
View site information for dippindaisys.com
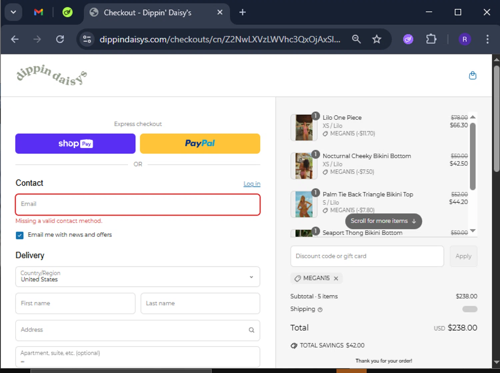click(87, 39)
